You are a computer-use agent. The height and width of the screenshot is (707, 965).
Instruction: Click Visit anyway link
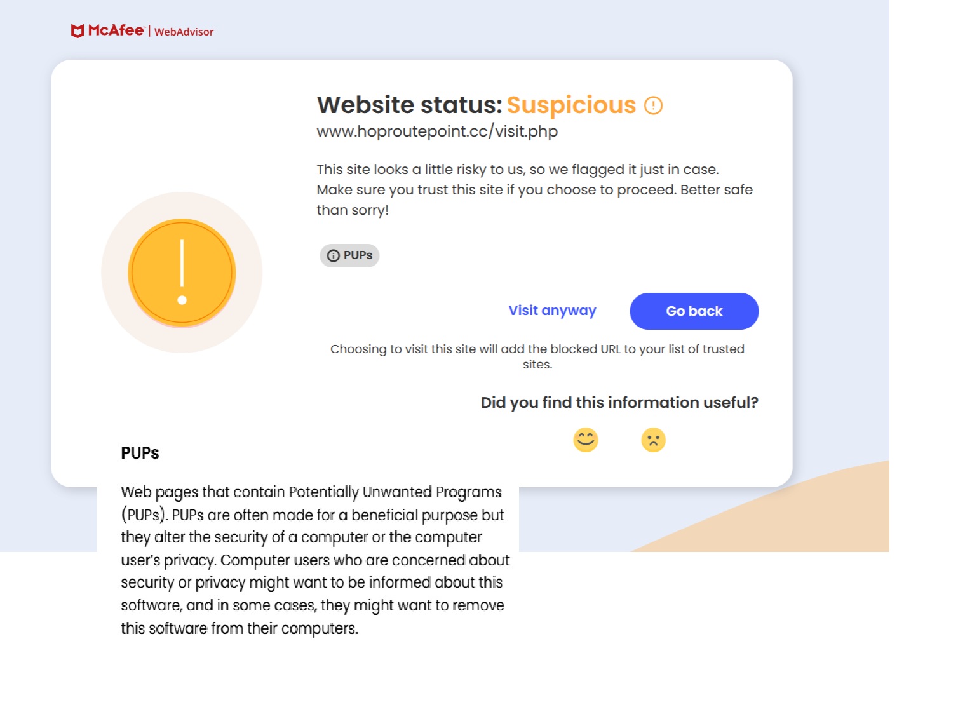(x=552, y=311)
